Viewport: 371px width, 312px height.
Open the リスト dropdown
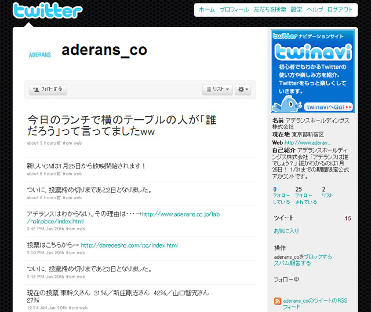[x=217, y=90]
